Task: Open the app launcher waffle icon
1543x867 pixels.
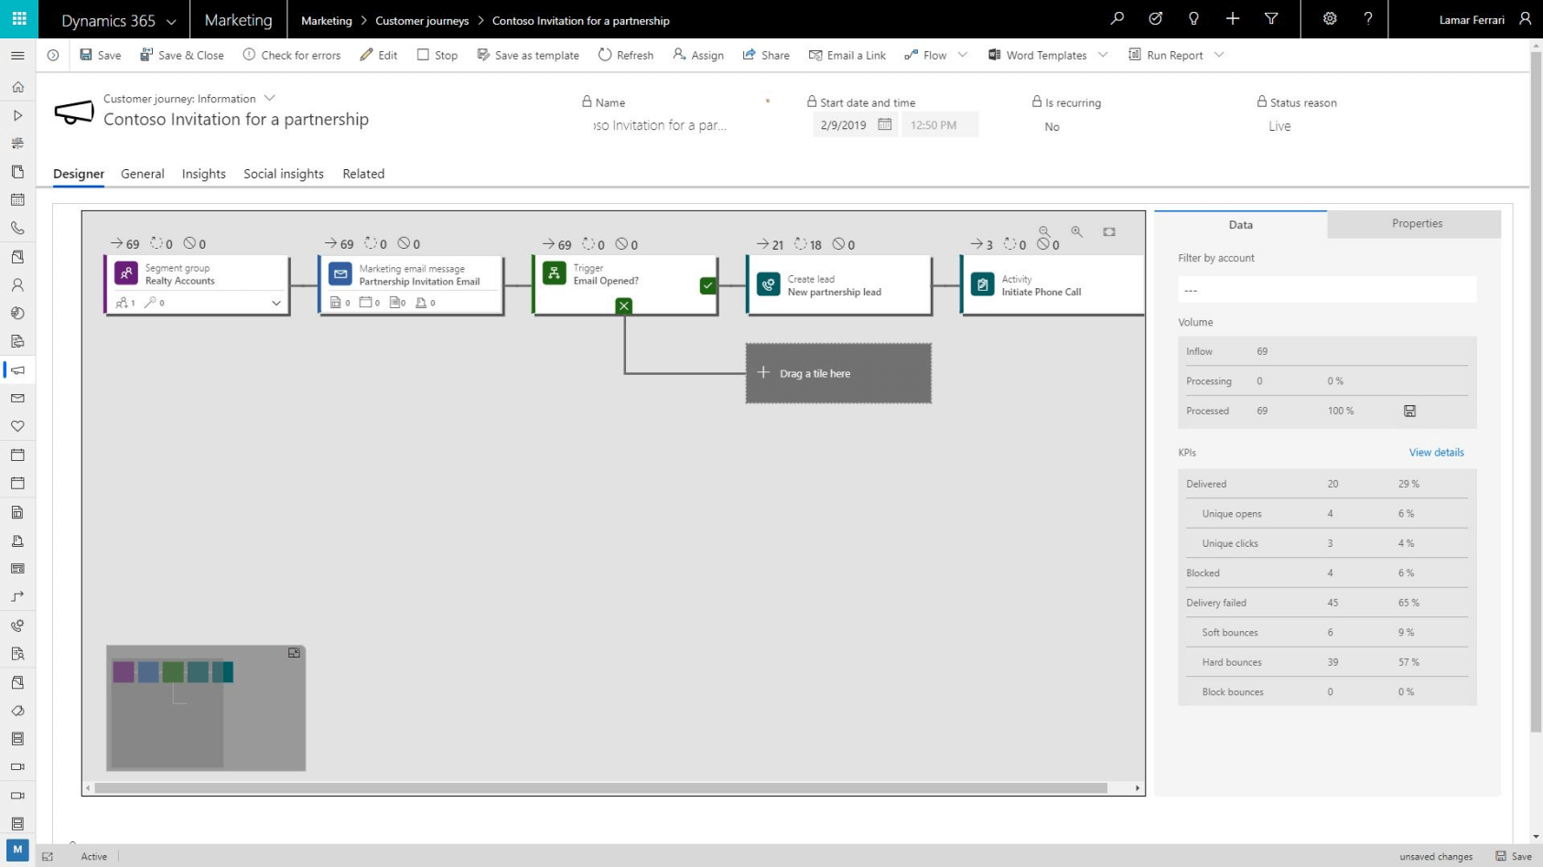Action: (19, 18)
